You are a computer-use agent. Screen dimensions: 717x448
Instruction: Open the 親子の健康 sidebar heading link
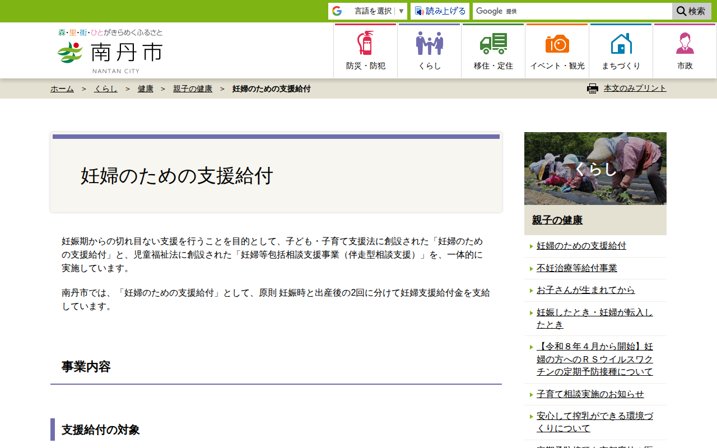pos(557,220)
